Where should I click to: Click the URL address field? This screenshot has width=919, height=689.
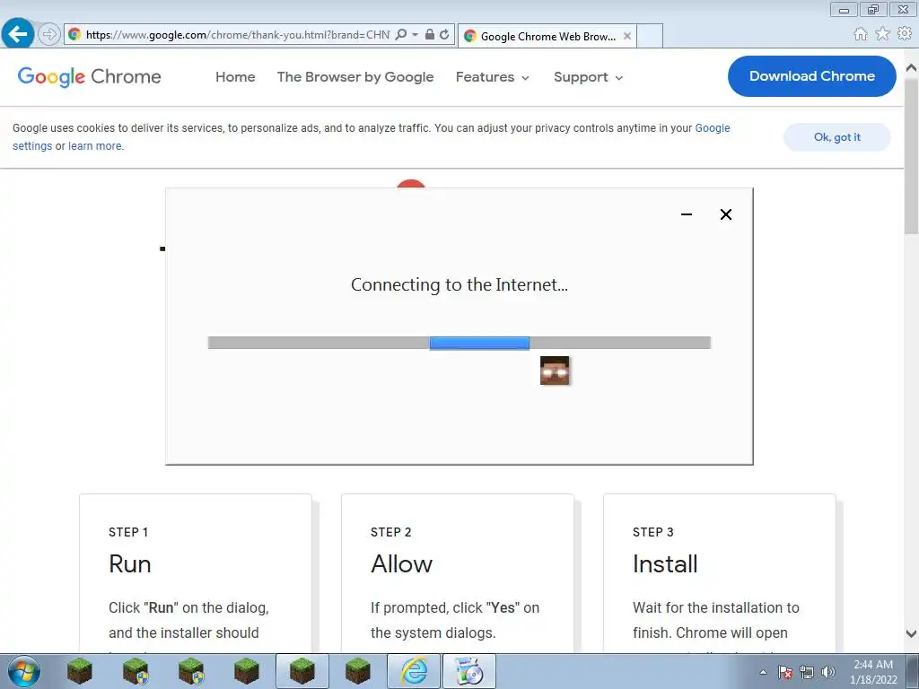click(x=237, y=35)
